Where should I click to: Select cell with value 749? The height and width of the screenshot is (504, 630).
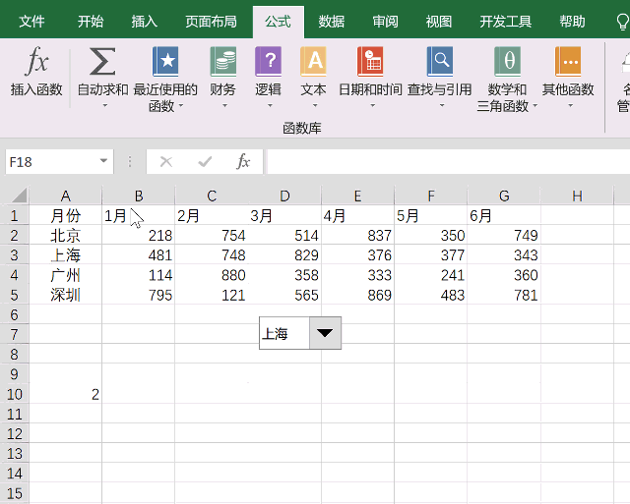pos(504,236)
